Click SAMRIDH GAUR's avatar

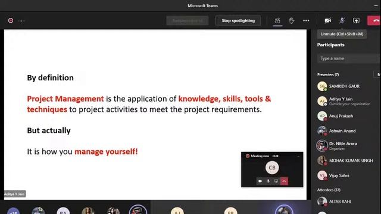[322, 86]
